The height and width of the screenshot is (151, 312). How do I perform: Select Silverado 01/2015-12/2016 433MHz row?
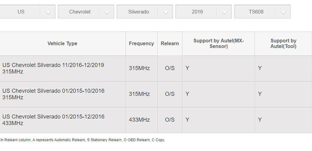[156, 120]
